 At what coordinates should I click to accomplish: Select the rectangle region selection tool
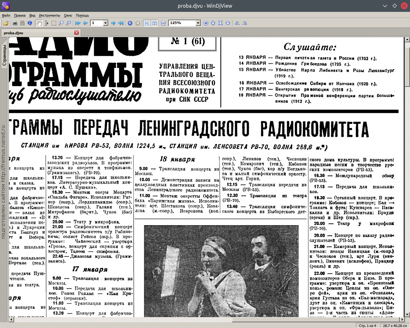pyautogui.click(x=54, y=23)
